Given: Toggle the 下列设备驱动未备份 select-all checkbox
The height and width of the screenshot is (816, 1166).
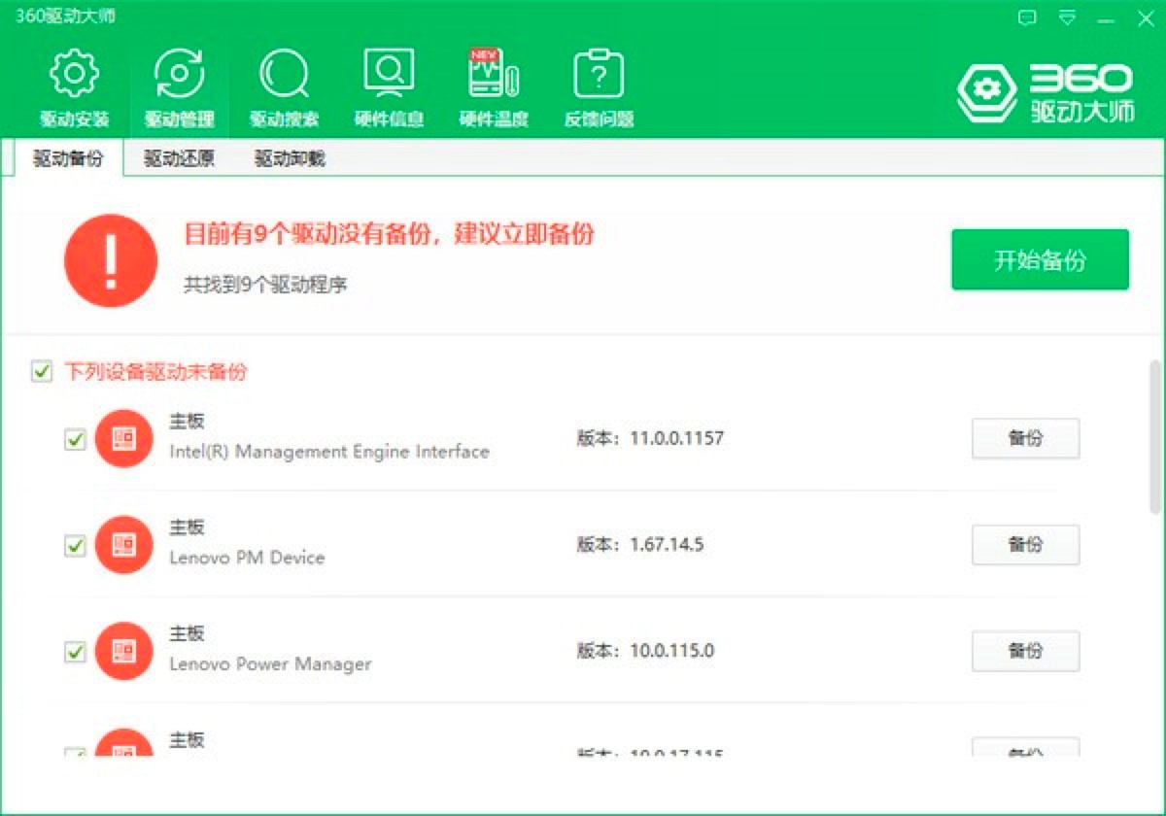Looking at the screenshot, I should (42, 371).
